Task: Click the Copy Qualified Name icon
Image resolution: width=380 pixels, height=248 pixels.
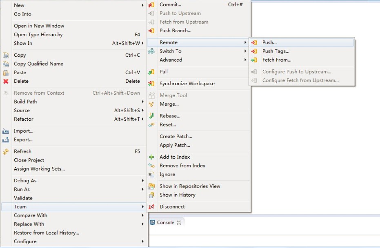Action: click(6, 64)
